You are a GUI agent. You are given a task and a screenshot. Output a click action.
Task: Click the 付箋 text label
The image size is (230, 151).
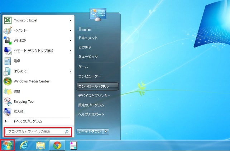coord(17,91)
